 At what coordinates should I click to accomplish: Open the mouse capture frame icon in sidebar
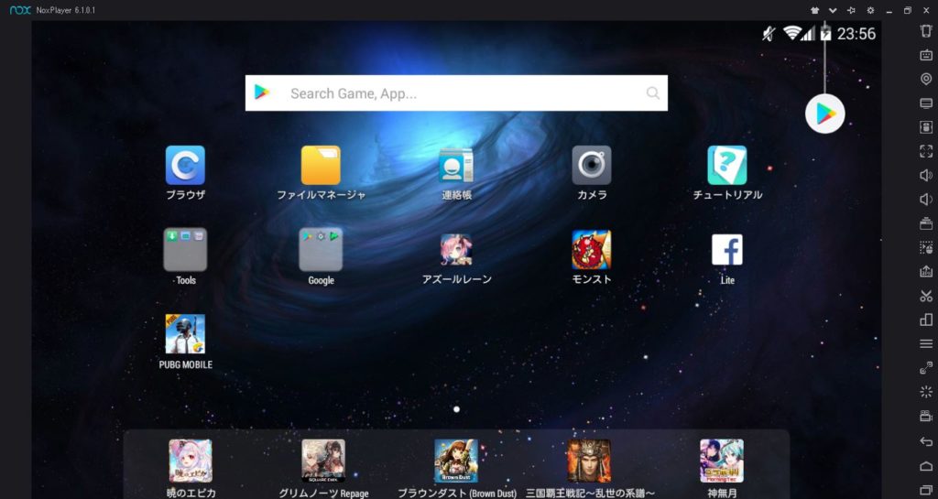(x=926, y=127)
